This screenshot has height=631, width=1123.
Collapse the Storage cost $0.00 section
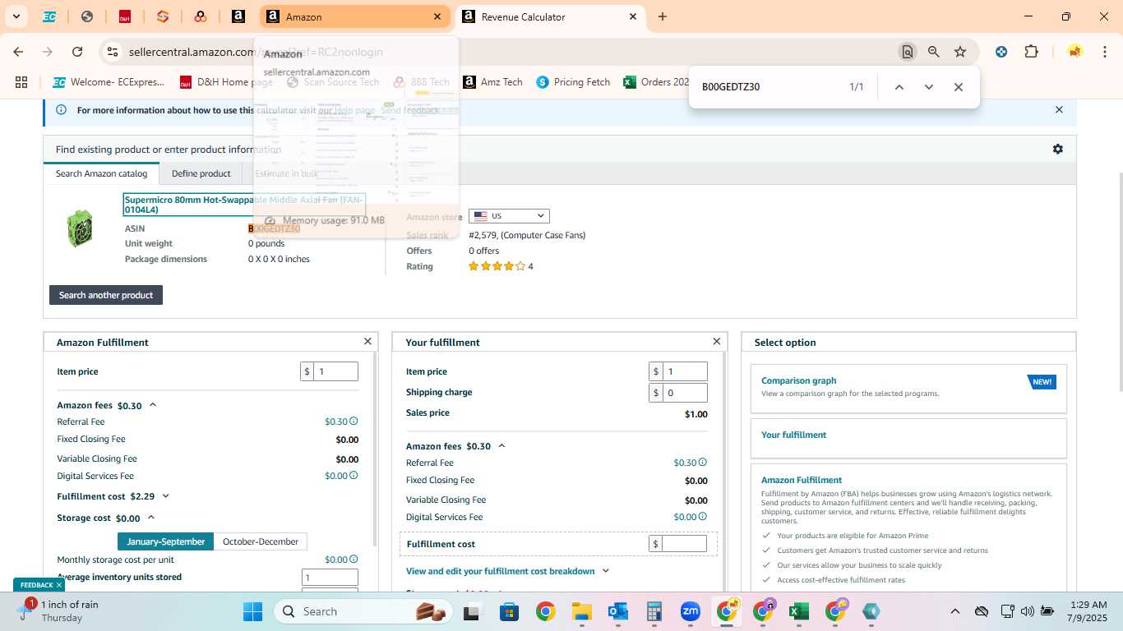[150, 518]
